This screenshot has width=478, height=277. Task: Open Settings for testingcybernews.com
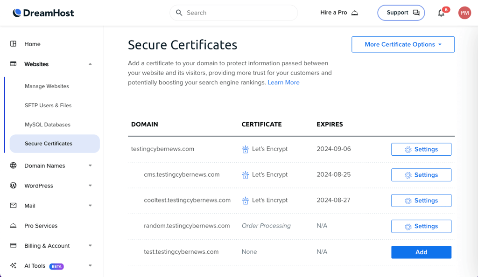tap(422, 149)
